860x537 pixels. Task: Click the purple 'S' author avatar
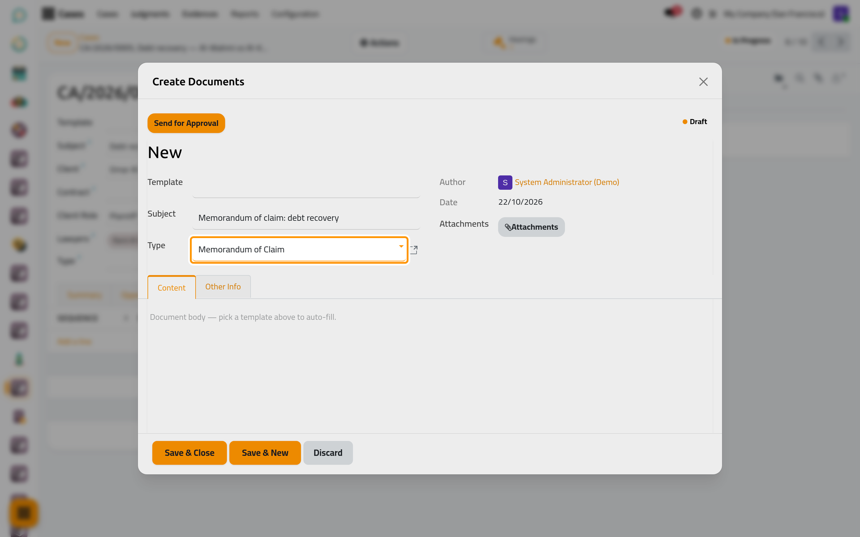tap(505, 183)
